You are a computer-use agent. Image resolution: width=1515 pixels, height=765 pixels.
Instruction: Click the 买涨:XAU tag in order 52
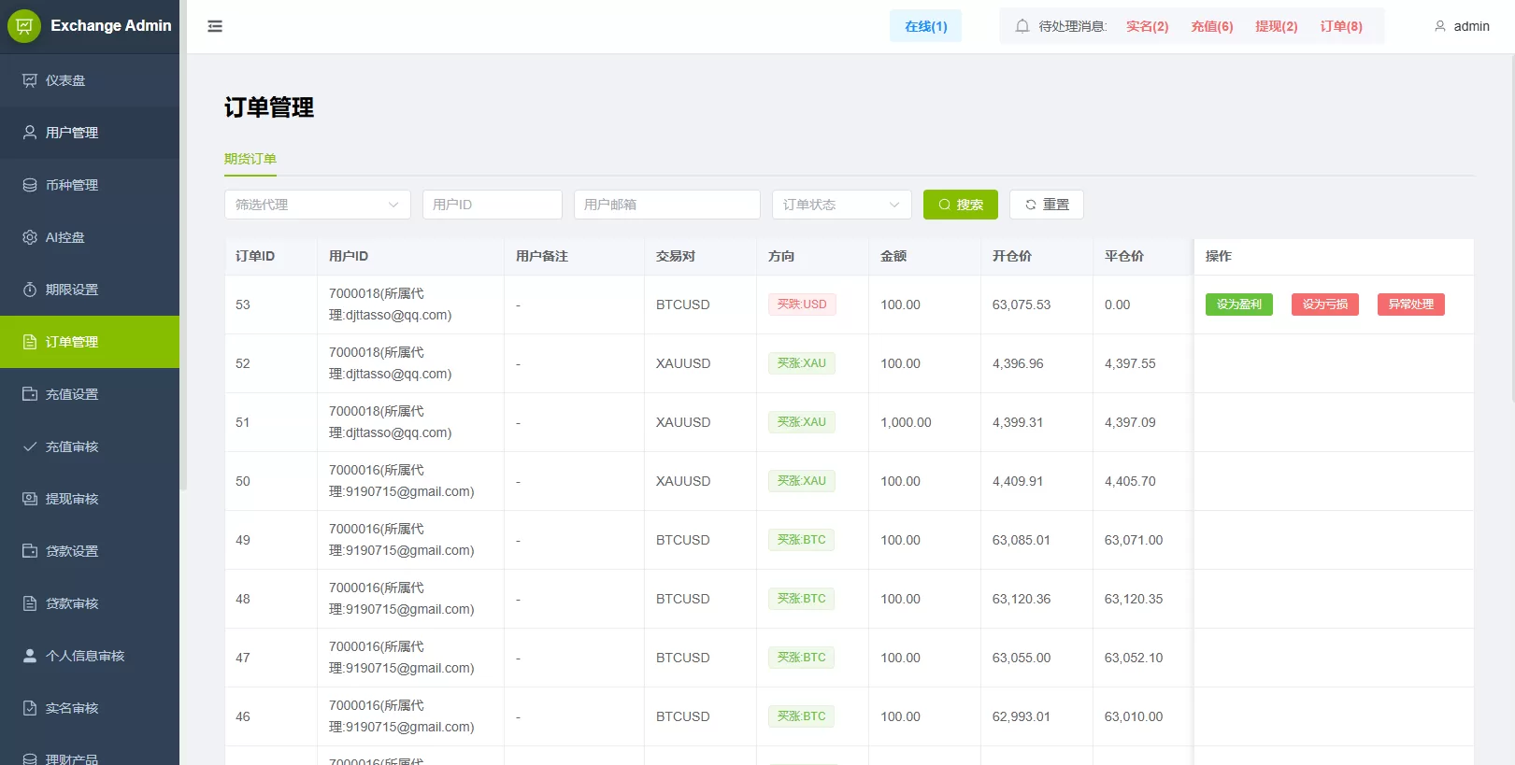802,363
